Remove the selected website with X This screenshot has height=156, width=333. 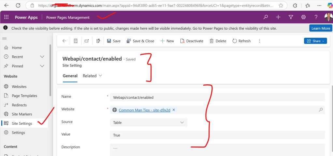(x=174, y=110)
